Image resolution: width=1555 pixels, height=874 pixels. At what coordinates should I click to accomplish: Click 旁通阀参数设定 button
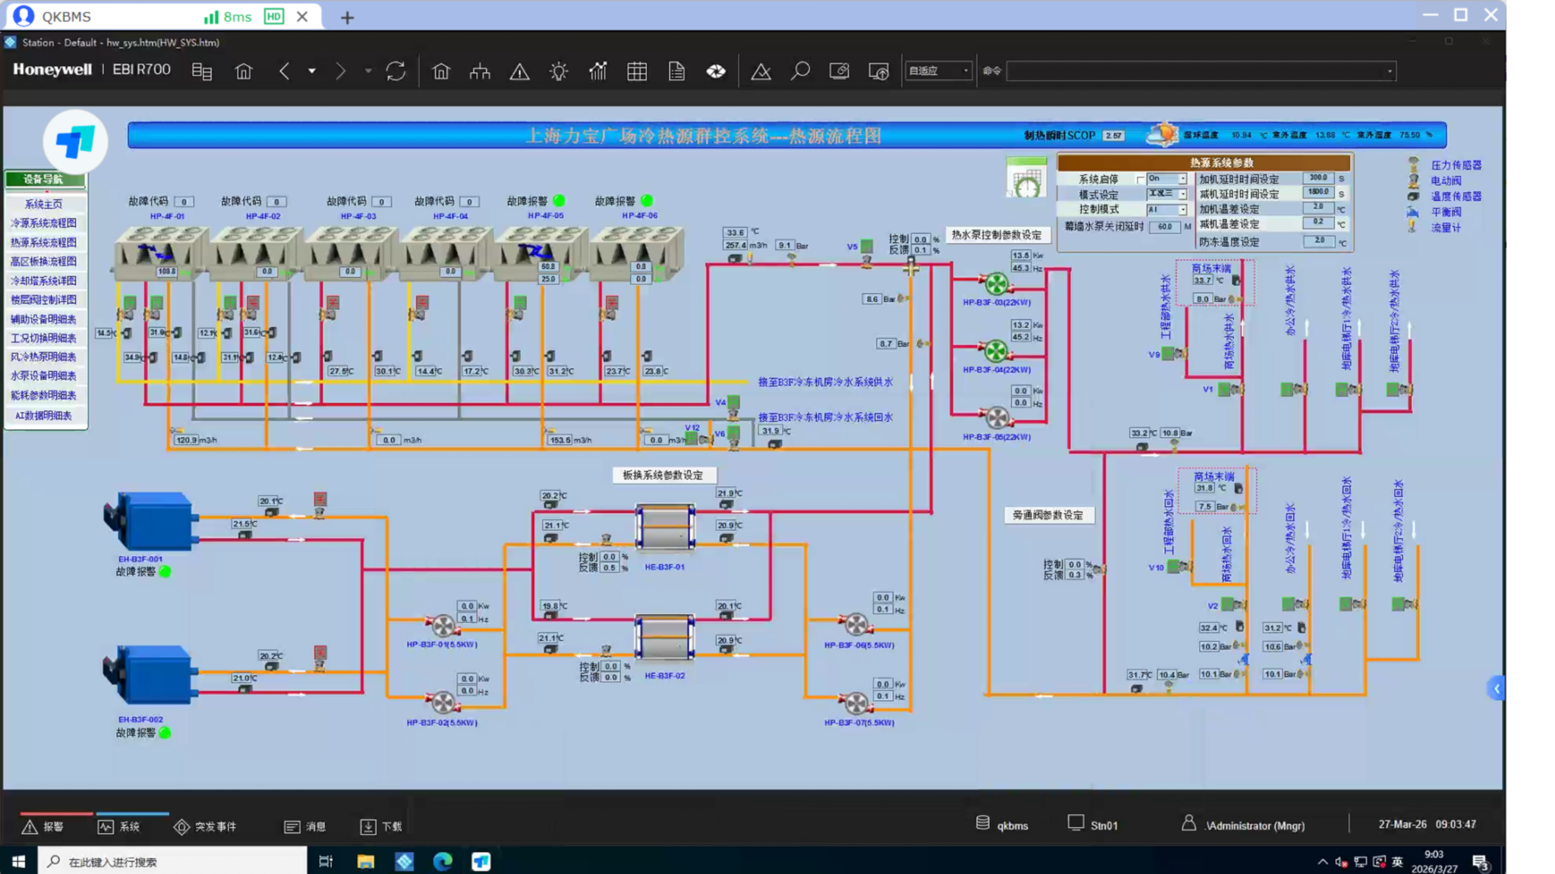click(x=1048, y=515)
